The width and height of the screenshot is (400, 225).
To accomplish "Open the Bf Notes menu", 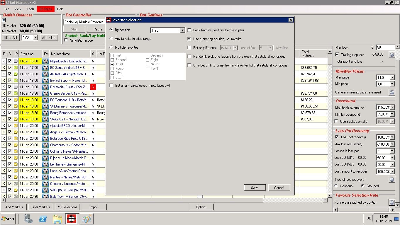I will [45, 9].
